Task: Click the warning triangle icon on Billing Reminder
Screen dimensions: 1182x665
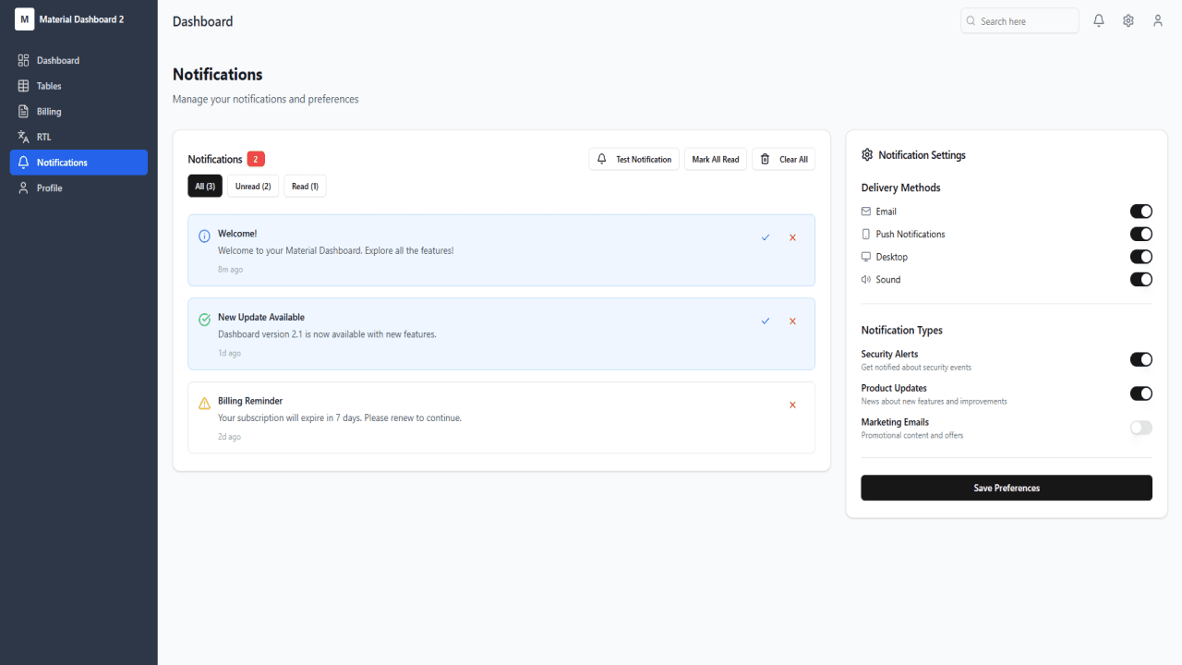Action: pyautogui.click(x=204, y=404)
